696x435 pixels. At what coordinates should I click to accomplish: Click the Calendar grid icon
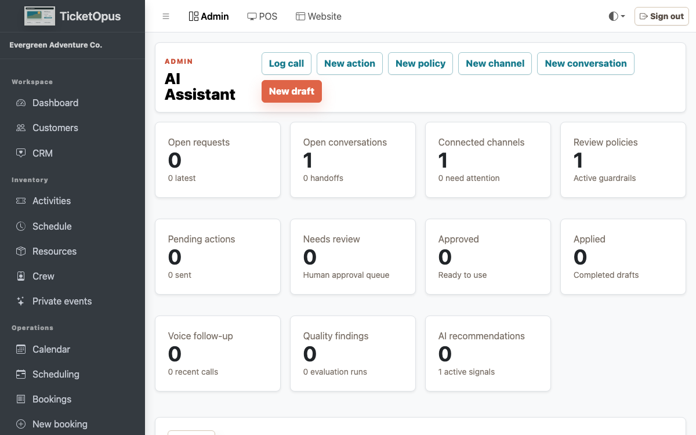pos(21,350)
